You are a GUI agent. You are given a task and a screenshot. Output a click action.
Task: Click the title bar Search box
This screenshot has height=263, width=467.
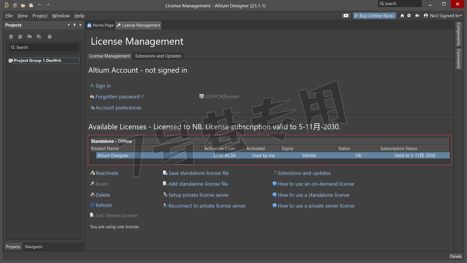click(400, 4)
